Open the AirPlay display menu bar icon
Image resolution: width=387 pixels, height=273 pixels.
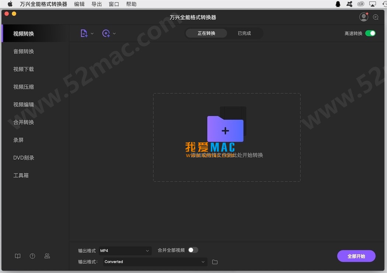point(372,4)
